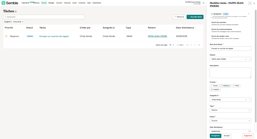257x139 pixels.
Task: Clear the Patient field selection
Action: pyautogui.click(x=246, y=59)
